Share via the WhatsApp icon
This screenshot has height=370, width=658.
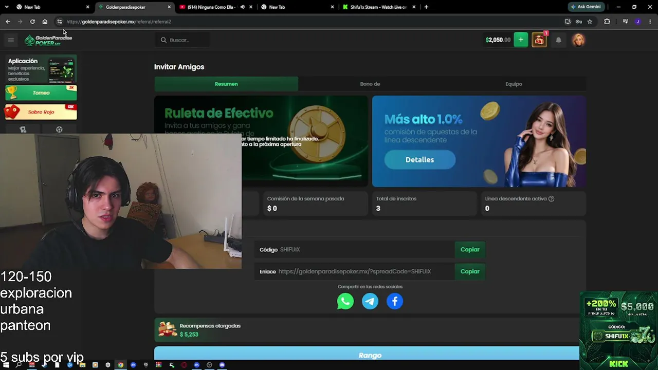point(345,301)
